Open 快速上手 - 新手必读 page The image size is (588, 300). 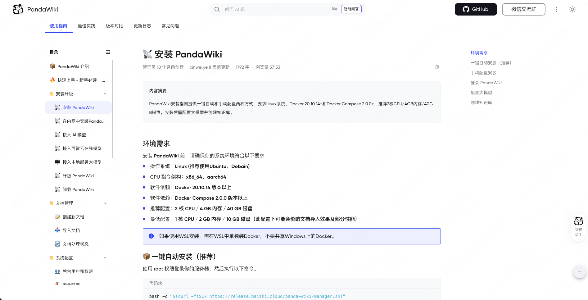pos(81,80)
